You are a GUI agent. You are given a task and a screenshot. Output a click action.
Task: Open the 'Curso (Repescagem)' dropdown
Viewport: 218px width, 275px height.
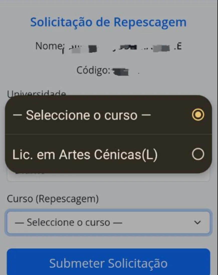[x=108, y=222]
